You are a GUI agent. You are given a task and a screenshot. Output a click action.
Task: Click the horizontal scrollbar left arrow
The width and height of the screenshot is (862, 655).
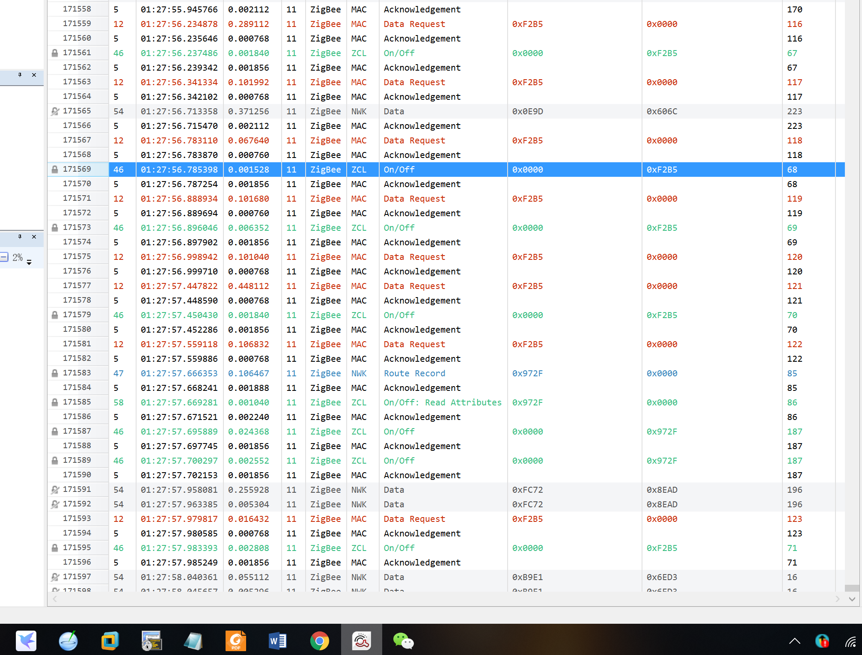[x=55, y=599]
